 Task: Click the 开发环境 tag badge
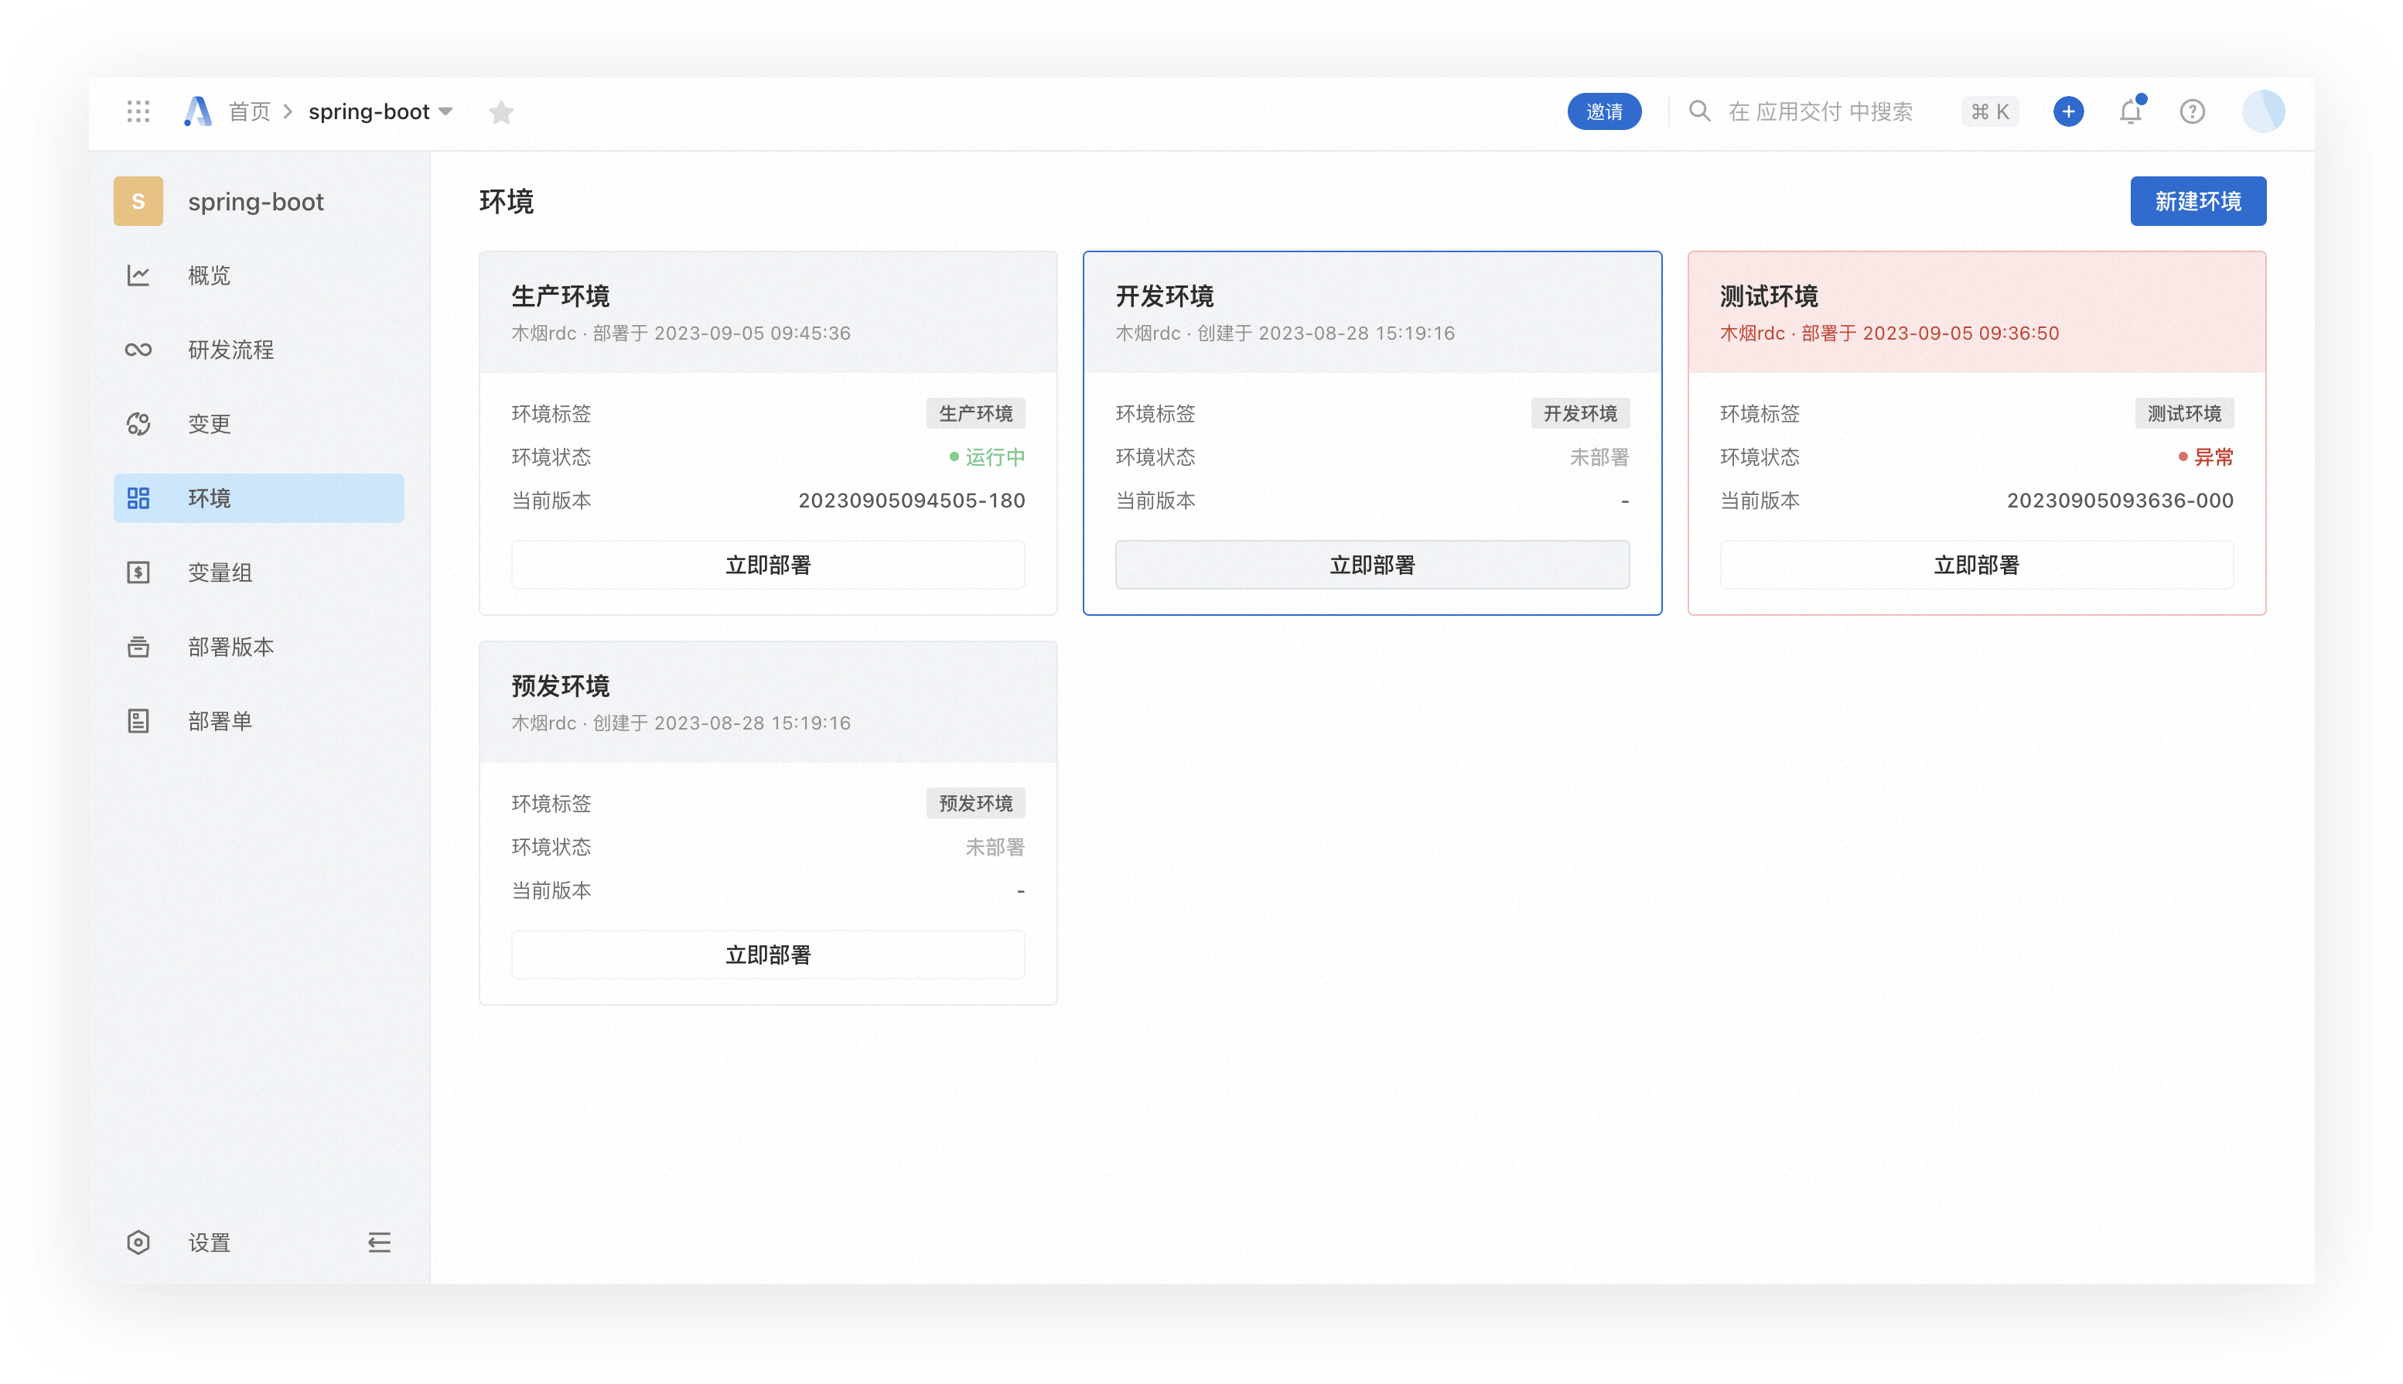[x=1579, y=412]
